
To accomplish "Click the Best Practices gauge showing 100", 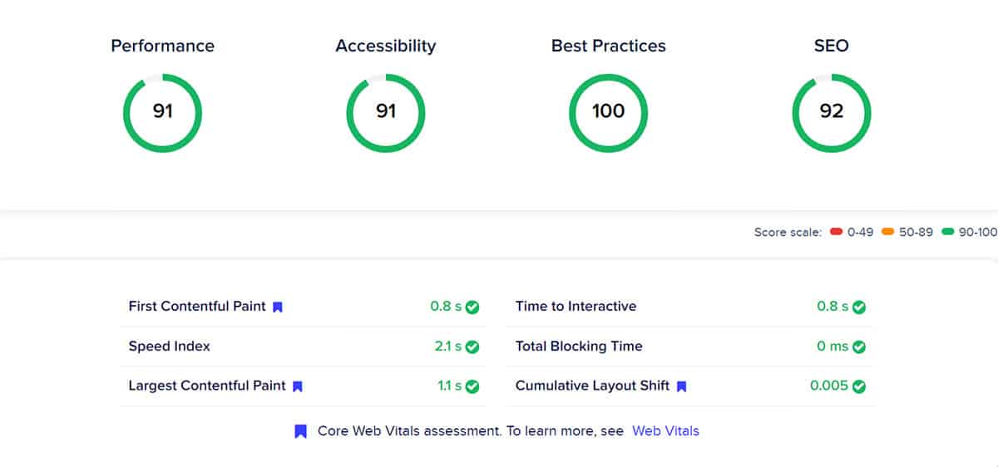I will tap(609, 112).
